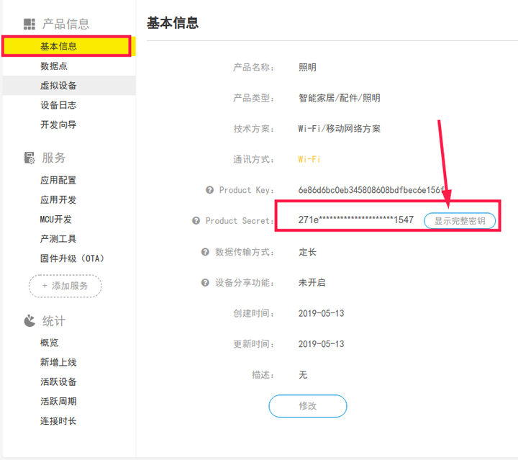Click the 添加服务 button
This screenshot has width=518, height=460.
(x=65, y=286)
